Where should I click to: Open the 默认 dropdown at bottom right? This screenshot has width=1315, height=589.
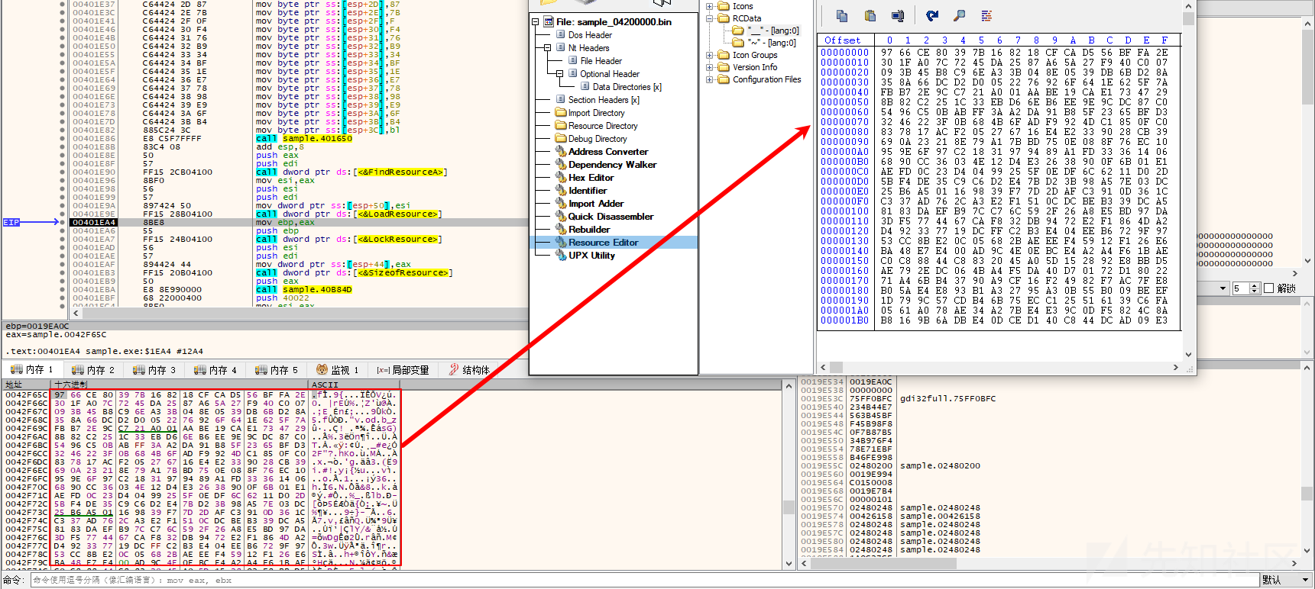pyautogui.click(x=1285, y=581)
